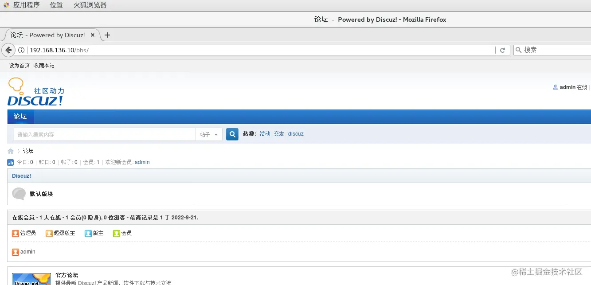Open the 帖子 search type dropdown
The image size is (591, 285).
click(209, 134)
